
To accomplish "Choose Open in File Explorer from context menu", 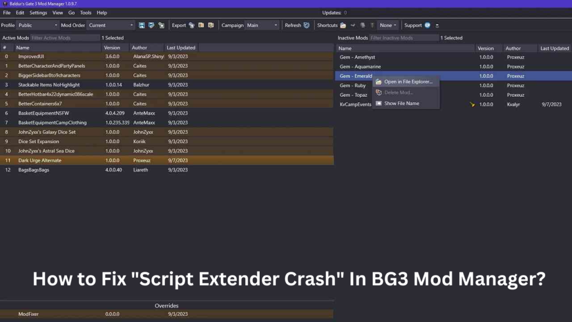I will (407, 82).
